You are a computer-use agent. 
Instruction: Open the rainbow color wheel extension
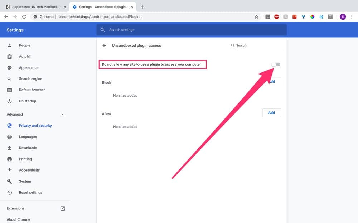click(312, 17)
